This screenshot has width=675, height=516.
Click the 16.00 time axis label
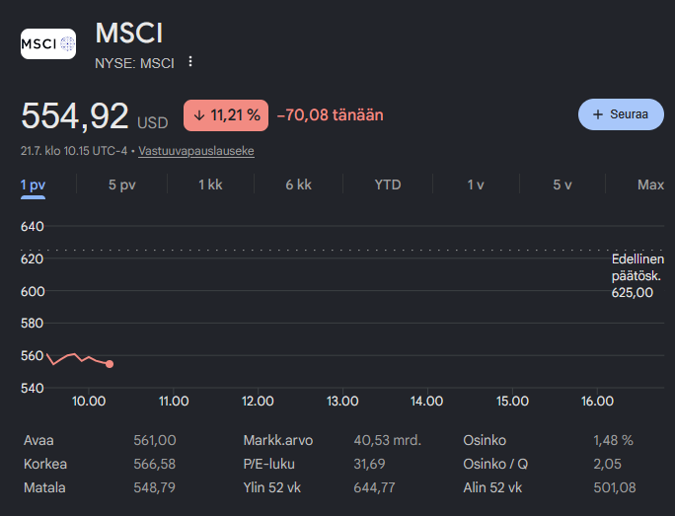pos(597,402)
